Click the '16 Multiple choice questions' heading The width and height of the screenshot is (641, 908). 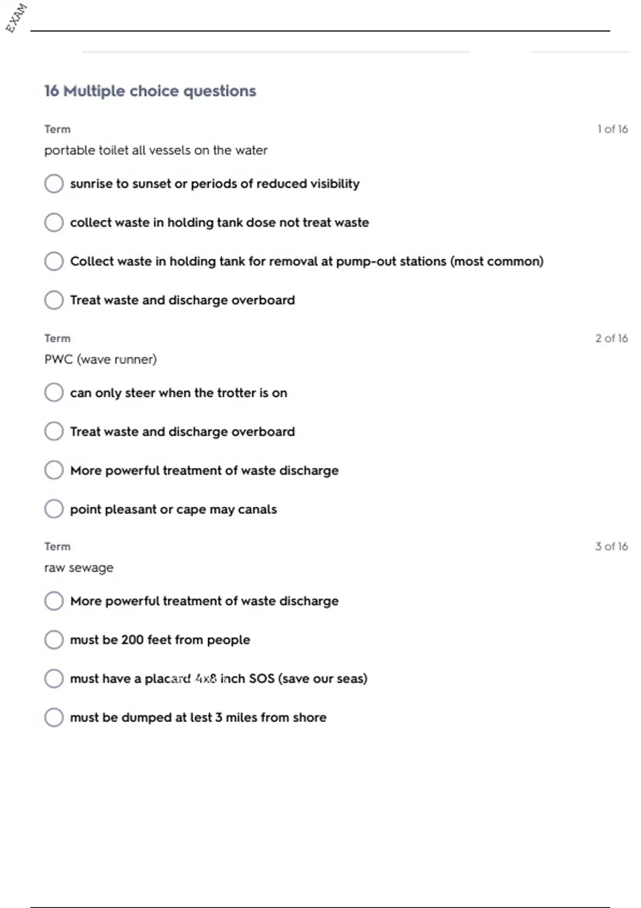150,91
